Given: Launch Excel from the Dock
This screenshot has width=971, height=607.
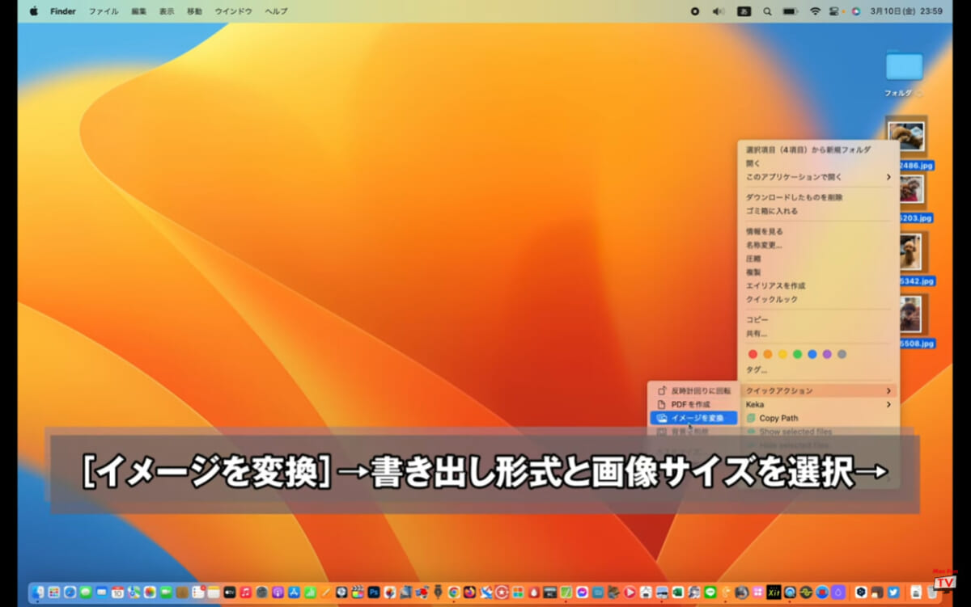Looking at the screenshot, I should (677, 592).
